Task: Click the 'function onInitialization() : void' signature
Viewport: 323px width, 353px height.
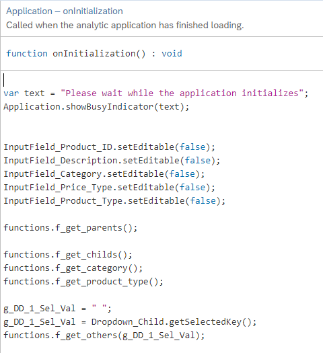Action: point(94,54)
